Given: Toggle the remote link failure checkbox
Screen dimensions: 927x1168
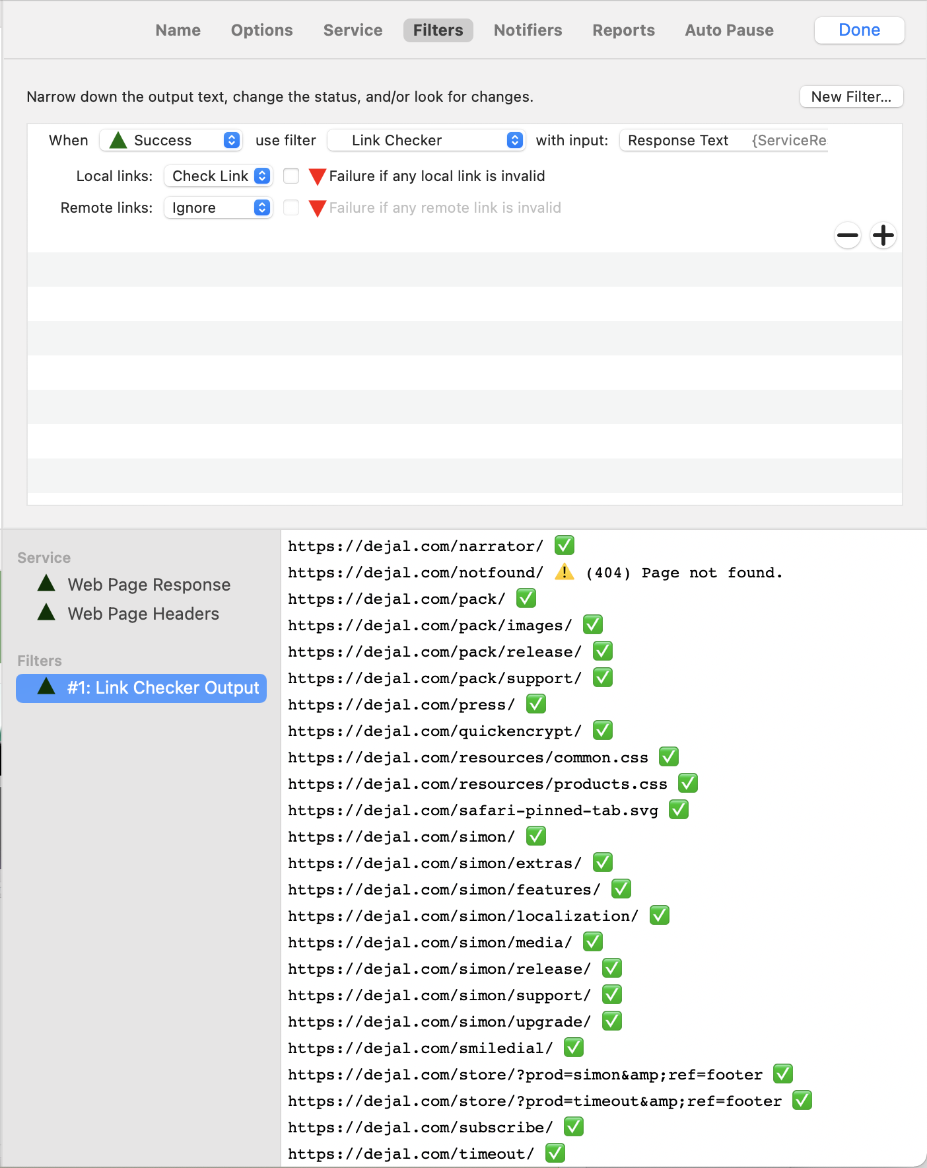Looking at the screenshot, I should pos(291,207).
